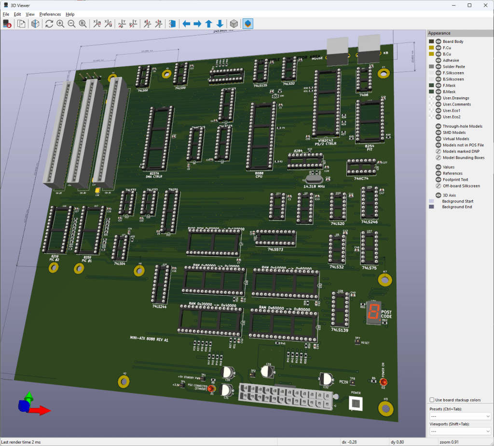Hide SMD Models visibility

[x=438, y=132]
